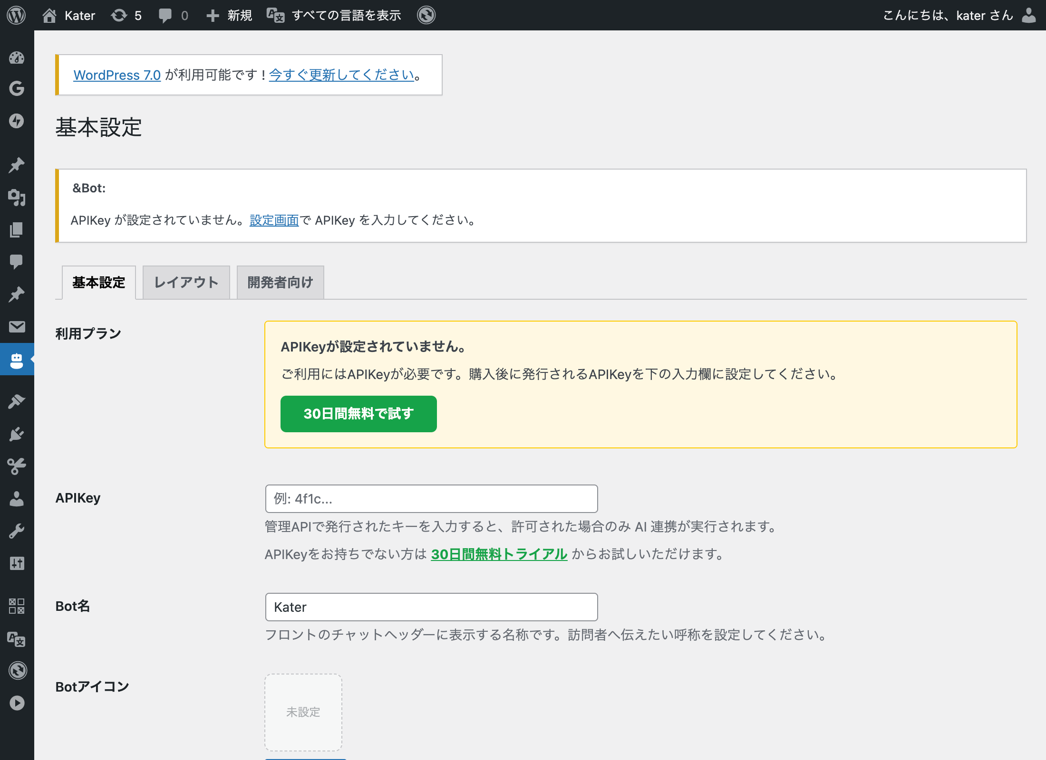The width and height of the screenshot is (1046, 760).
Task: Open the Google G icon in sidebar
Action: [17, 88]
